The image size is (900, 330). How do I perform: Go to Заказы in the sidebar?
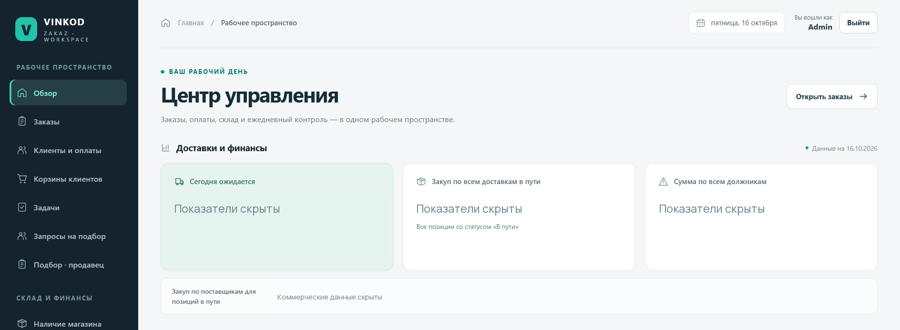click(68, 122)
